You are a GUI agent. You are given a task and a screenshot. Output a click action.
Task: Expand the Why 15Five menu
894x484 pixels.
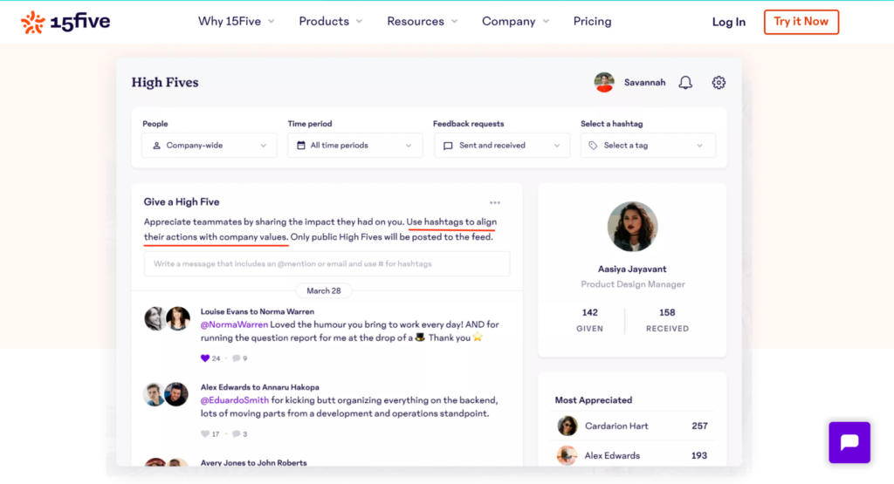pyautogui.click(x=236, y=22)
